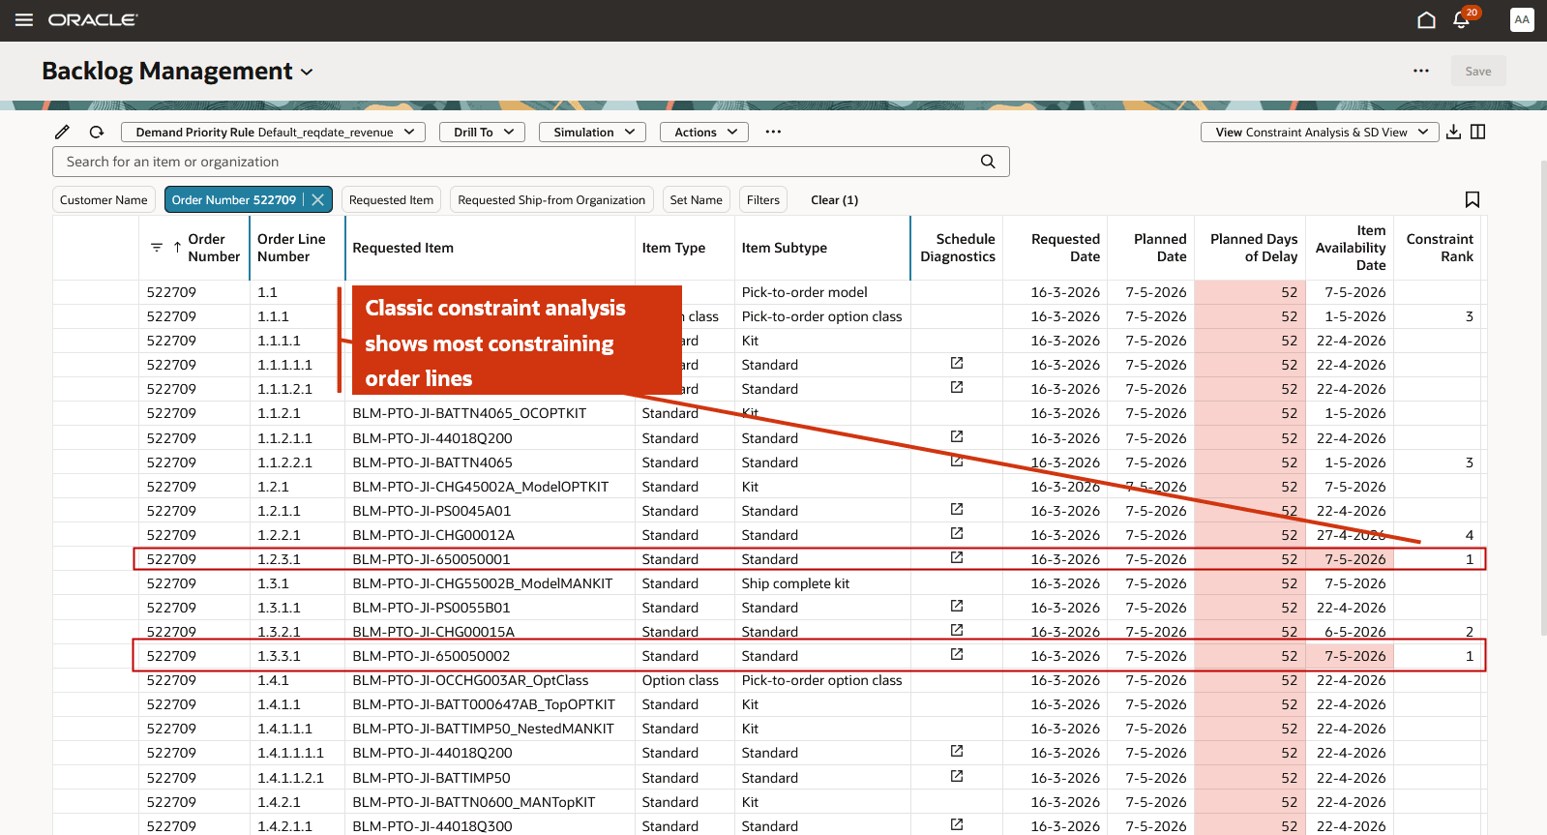Open the toolbar more actions ellipsis
The height and width of the screenshot is (835, 1547).
pos(773,132)
